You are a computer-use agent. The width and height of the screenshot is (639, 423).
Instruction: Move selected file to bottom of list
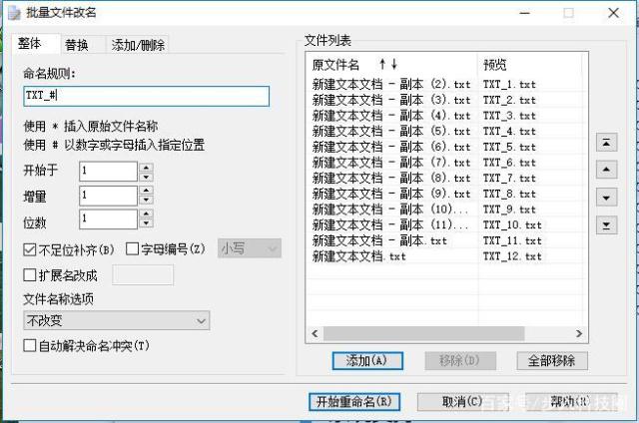pos(606,225)
